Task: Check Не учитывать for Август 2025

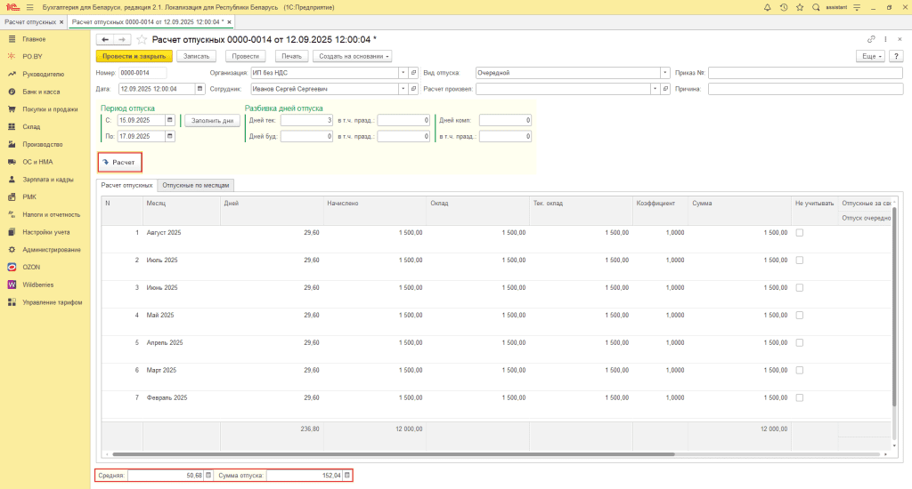Action: [x=799, y=233]
